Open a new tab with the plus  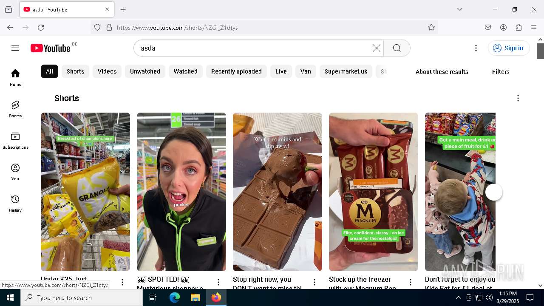pos(123,9)
